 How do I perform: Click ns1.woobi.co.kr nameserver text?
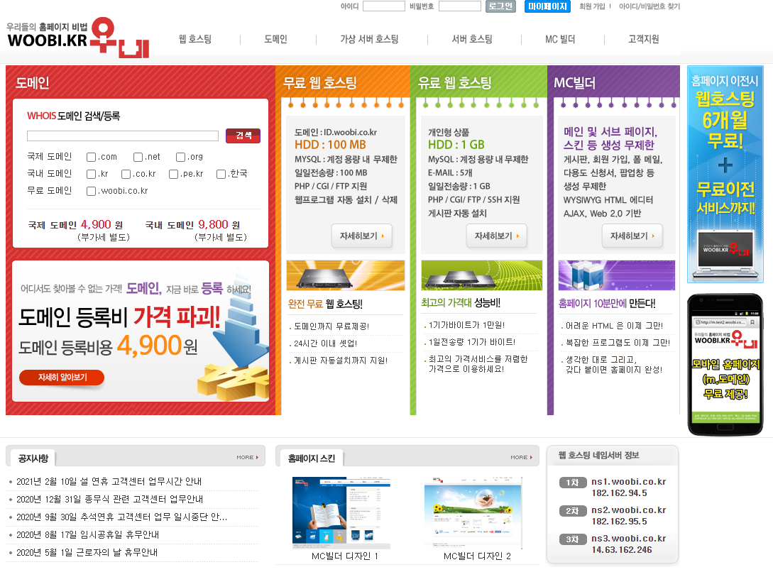tap(629, 482)
